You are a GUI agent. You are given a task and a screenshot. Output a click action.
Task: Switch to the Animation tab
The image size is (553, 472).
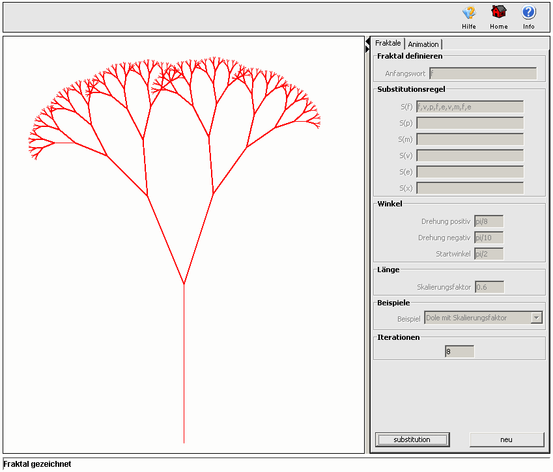[x=423, y=44]
